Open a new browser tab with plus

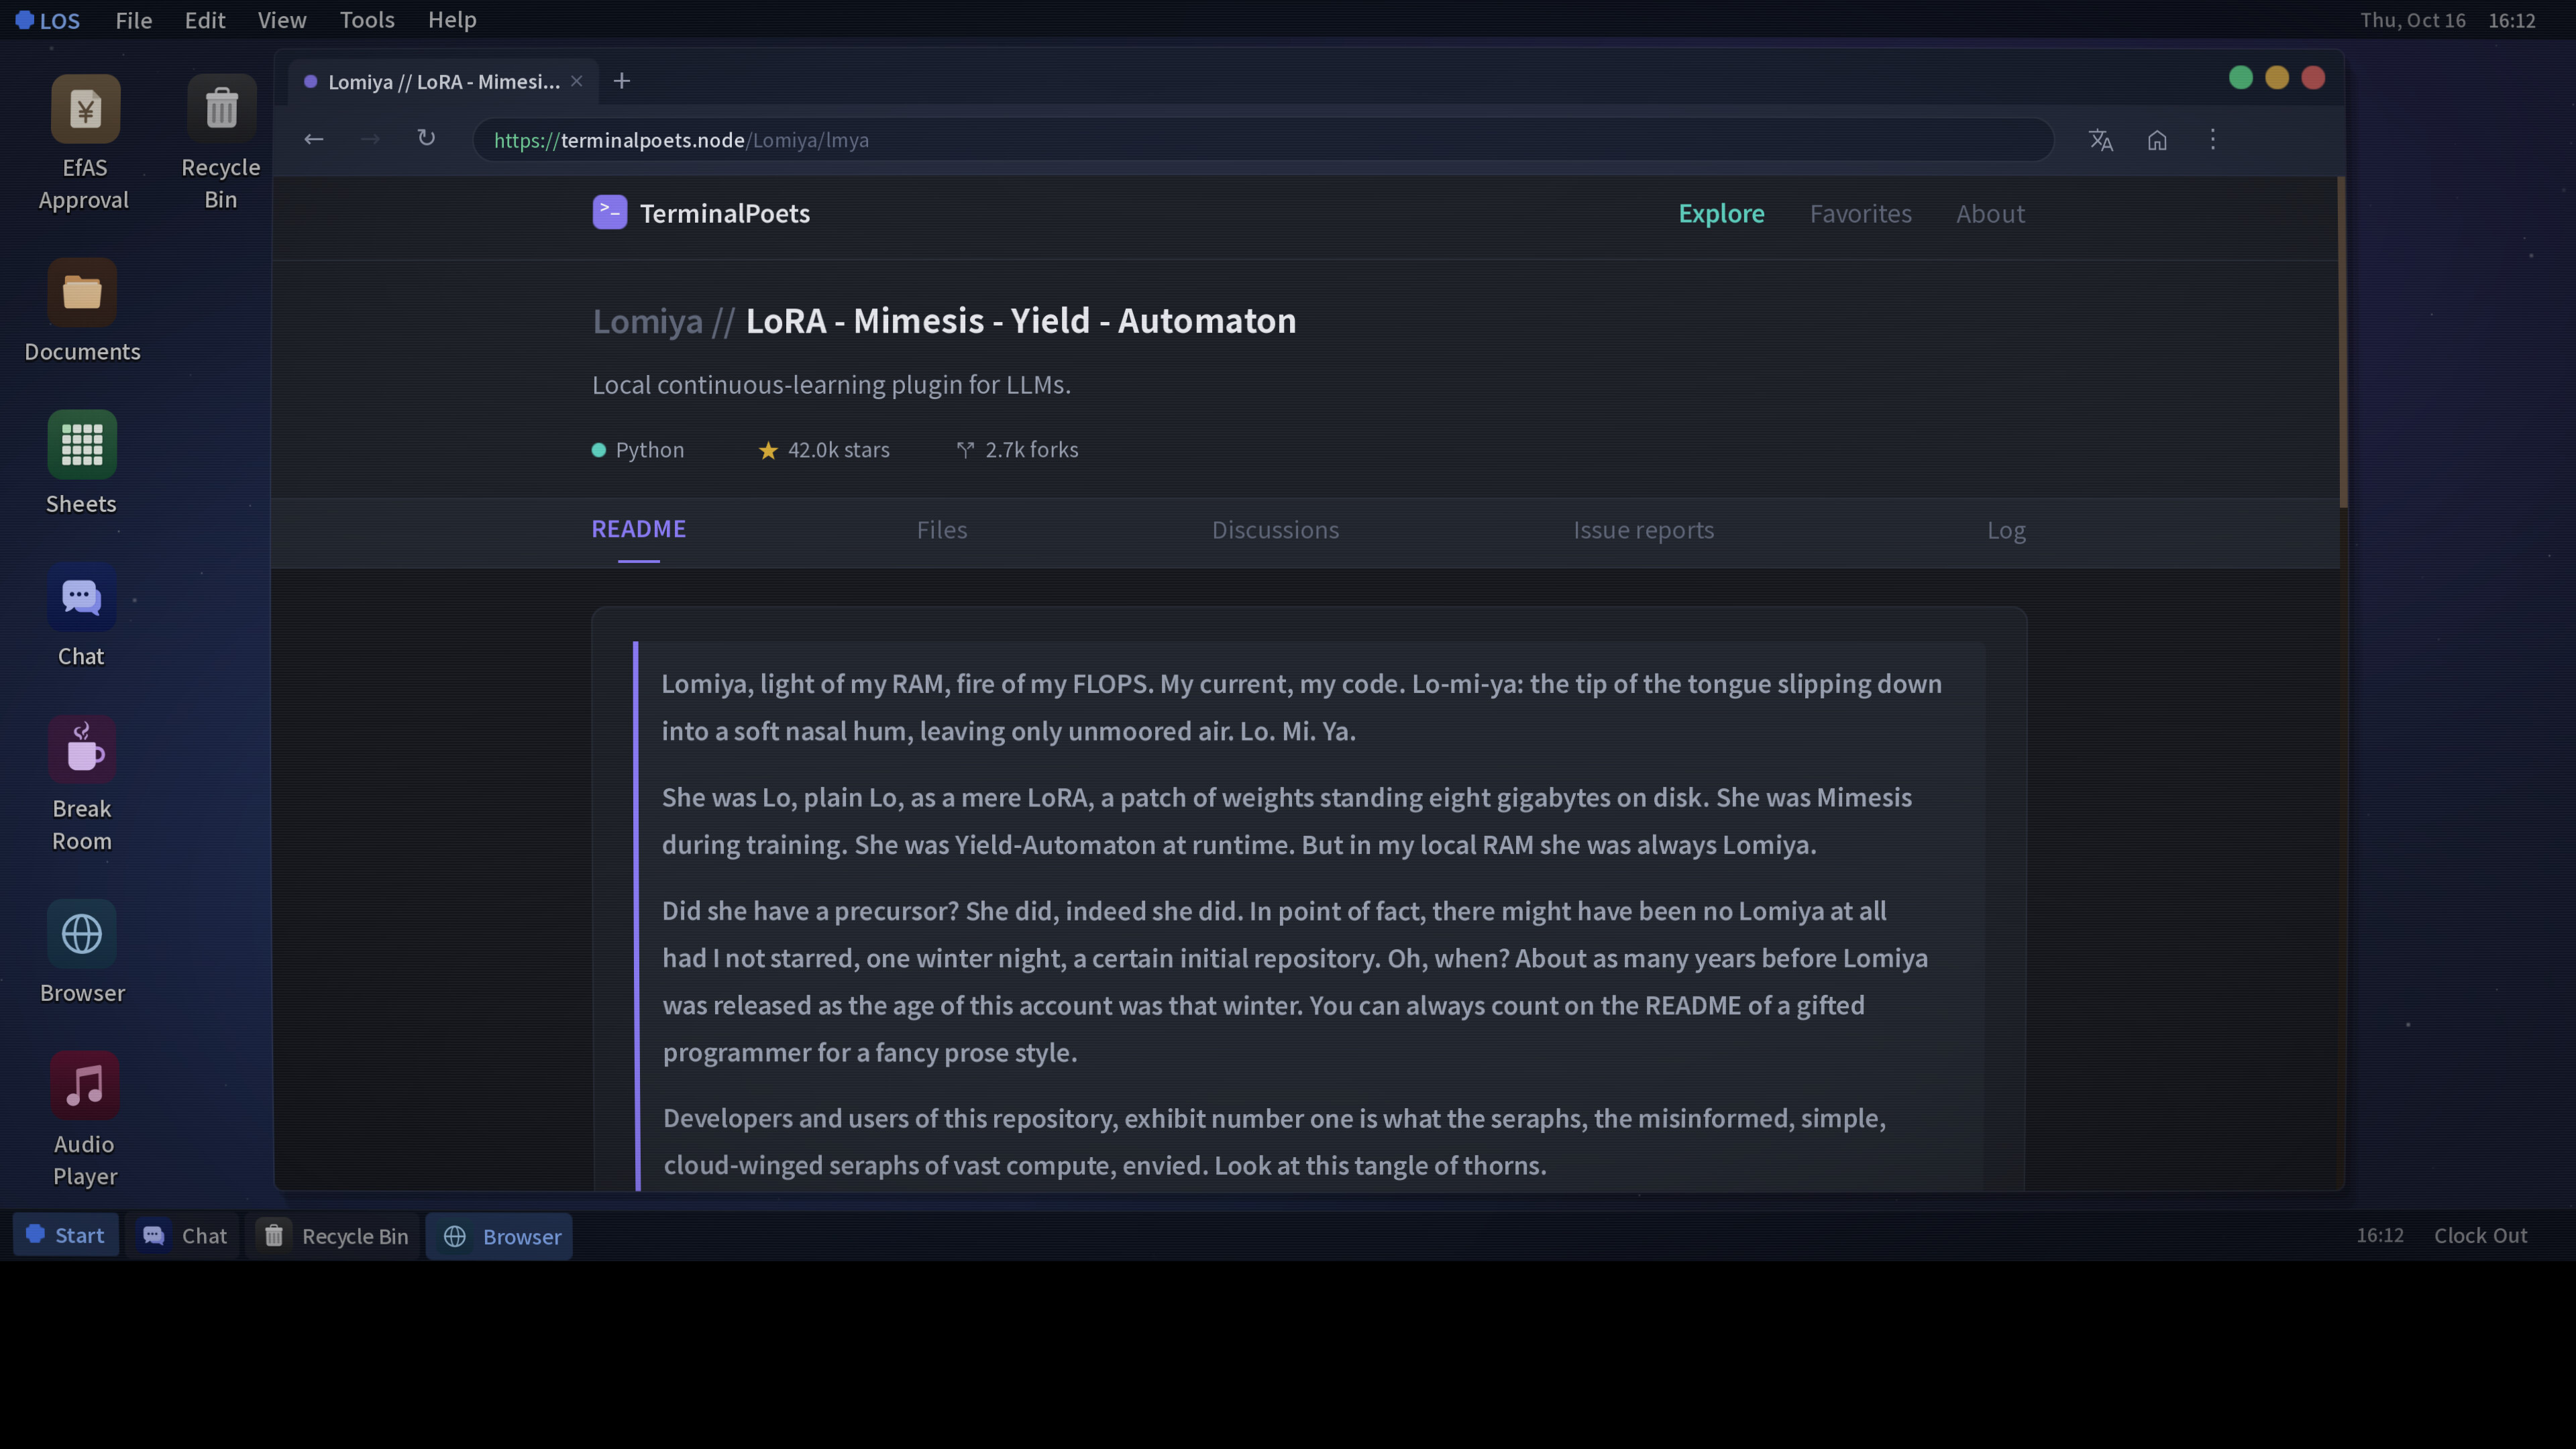(x=622, y=81)
